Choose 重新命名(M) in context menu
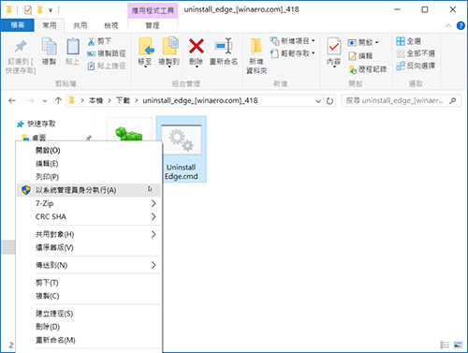 coord(89,340)
